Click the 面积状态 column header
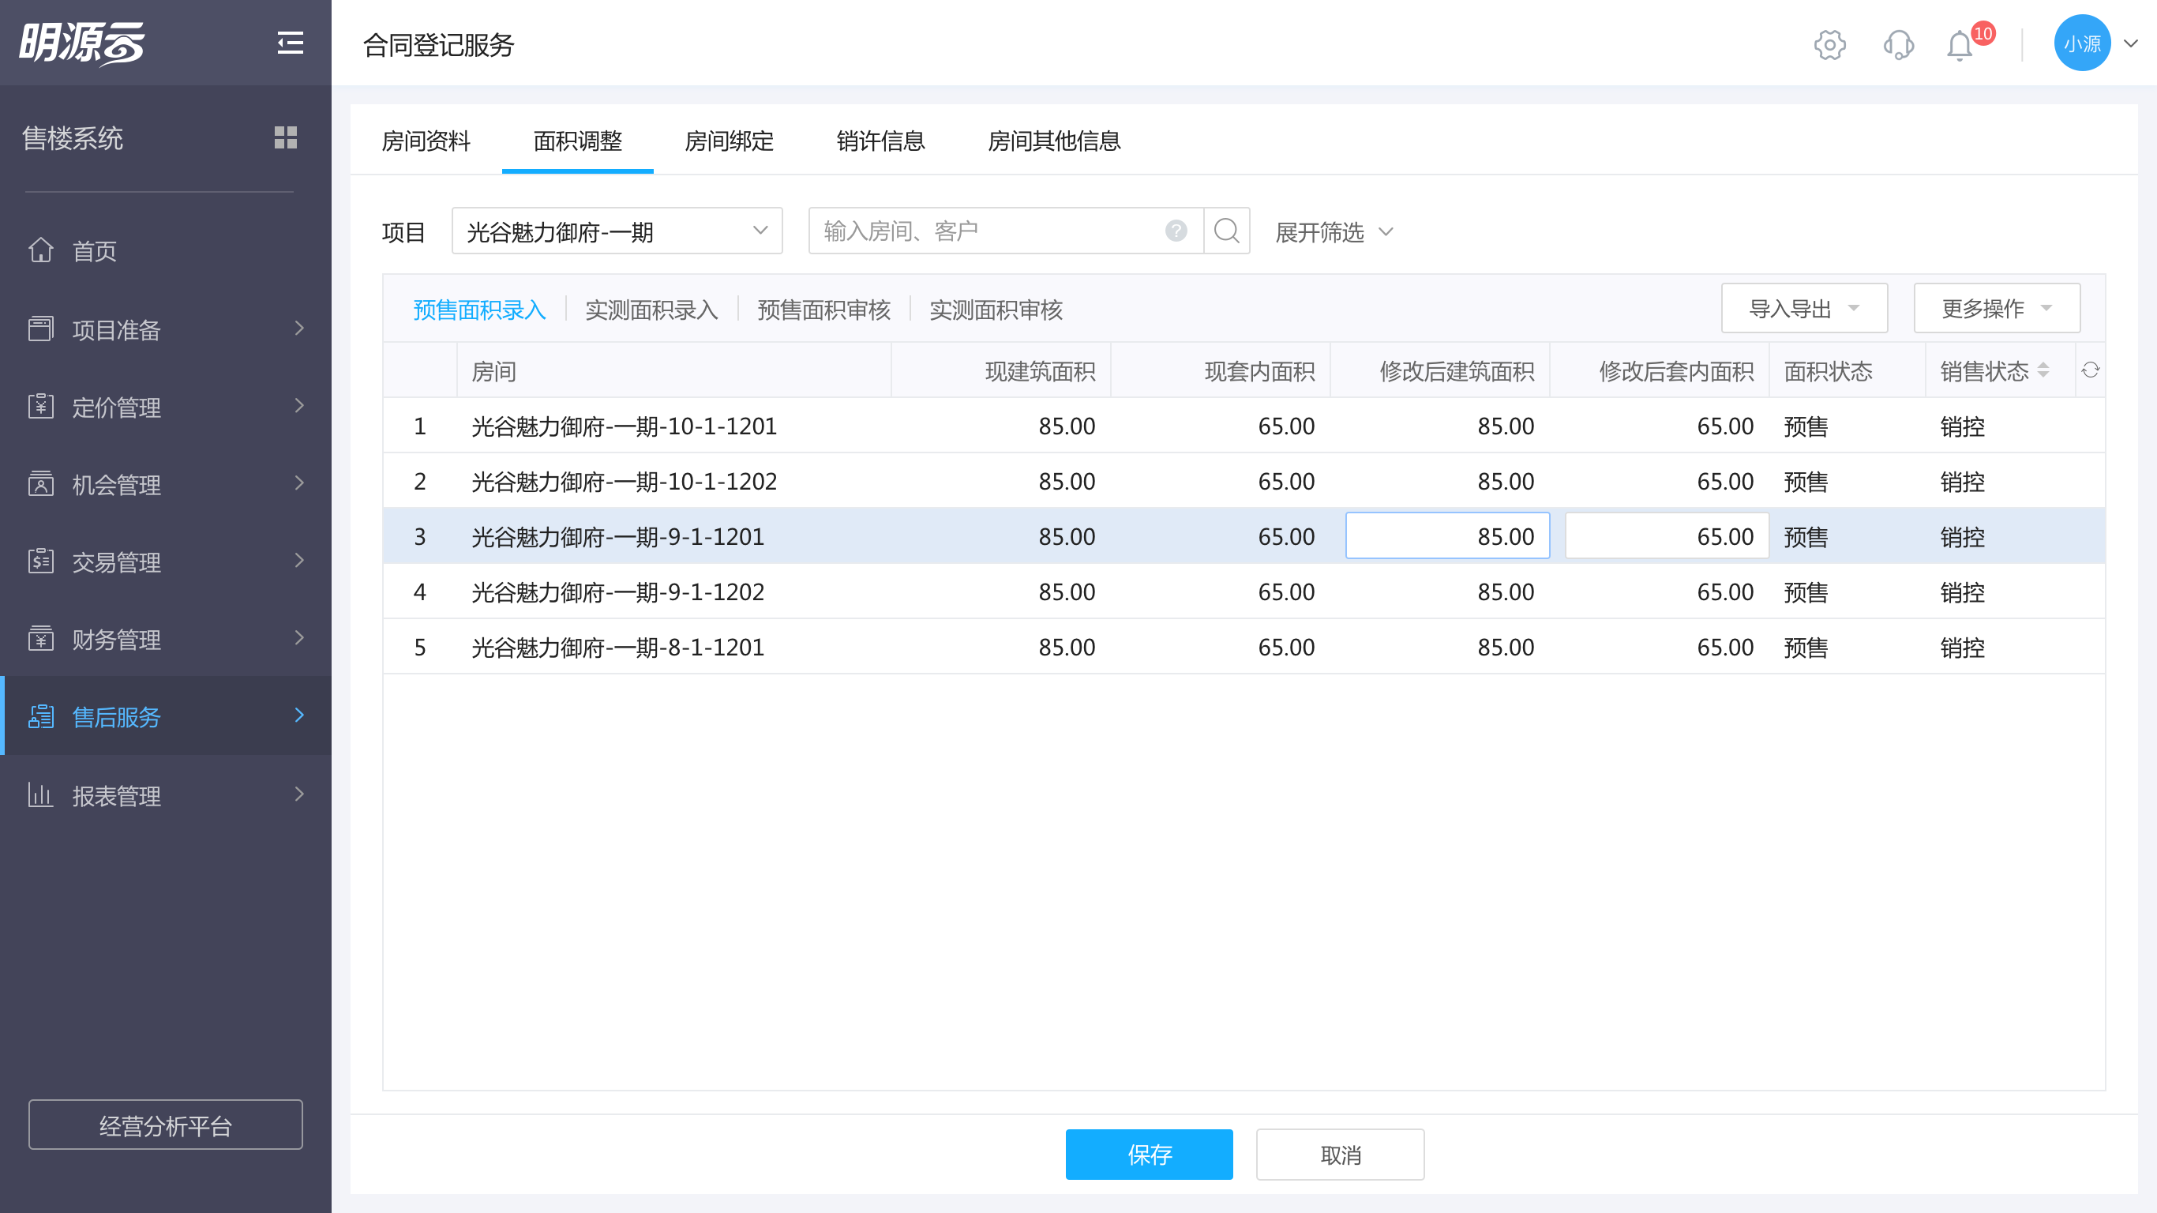This screenshot has width=2157, height=1213. pos(1848,370)
